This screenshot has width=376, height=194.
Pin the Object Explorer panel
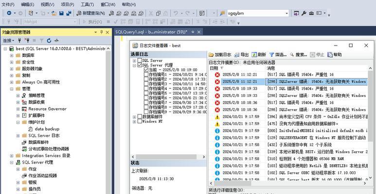point(102,32)
